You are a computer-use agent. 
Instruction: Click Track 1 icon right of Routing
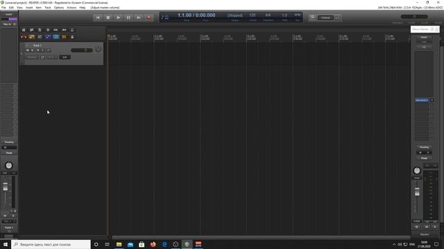pyautogui.click(x=42, y=57)
